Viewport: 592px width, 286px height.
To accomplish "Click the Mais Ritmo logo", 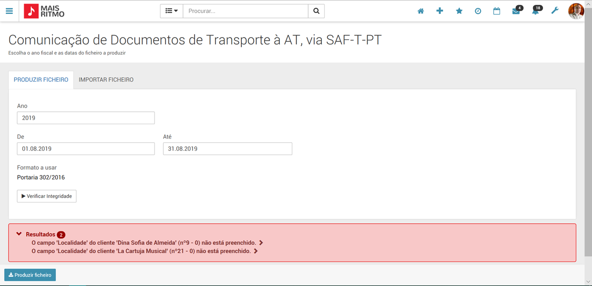I will point(44,11).
